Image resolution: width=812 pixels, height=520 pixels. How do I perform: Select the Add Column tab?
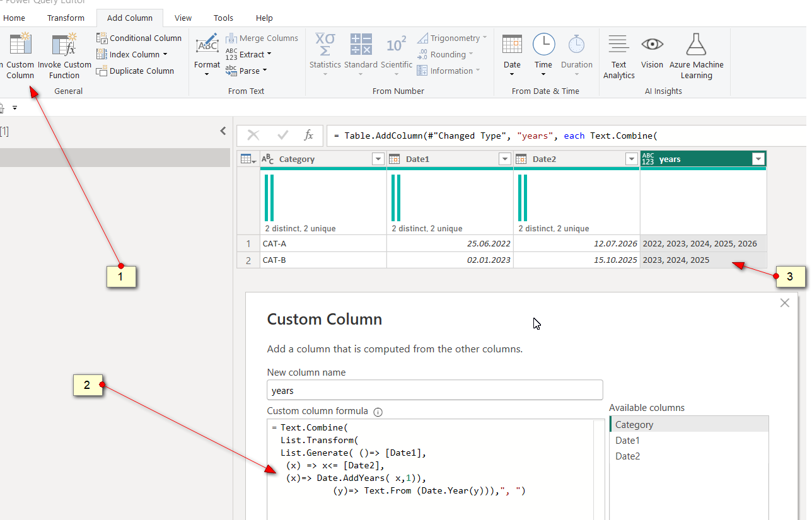click(129, 18)
